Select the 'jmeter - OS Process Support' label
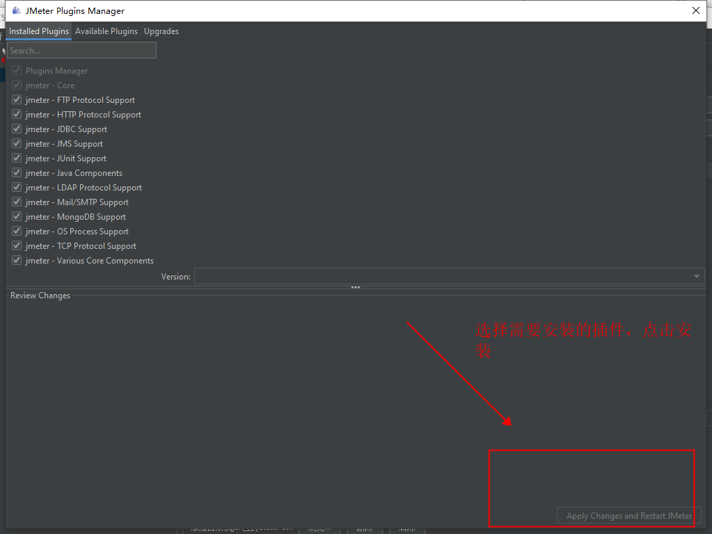 77,231
